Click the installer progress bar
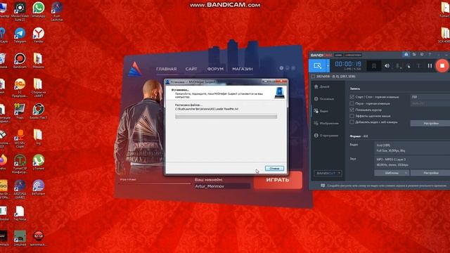 coord(226,116)
